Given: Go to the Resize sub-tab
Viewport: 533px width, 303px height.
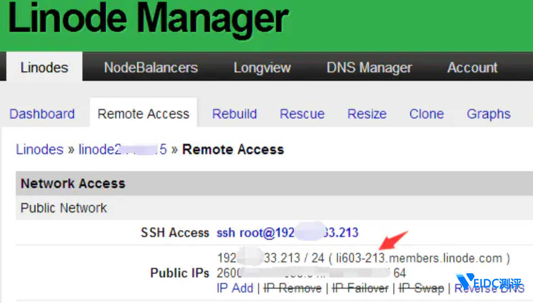Looking at the screenshot, I should (x=367, y=114).
